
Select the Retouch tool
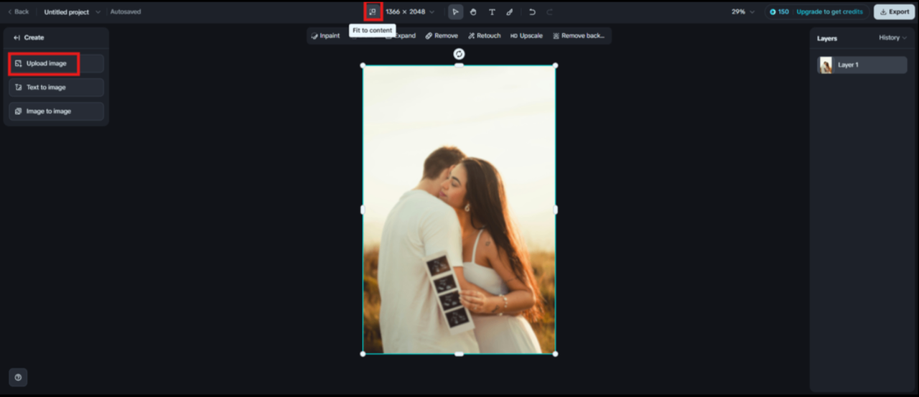[x=484, y=36]
